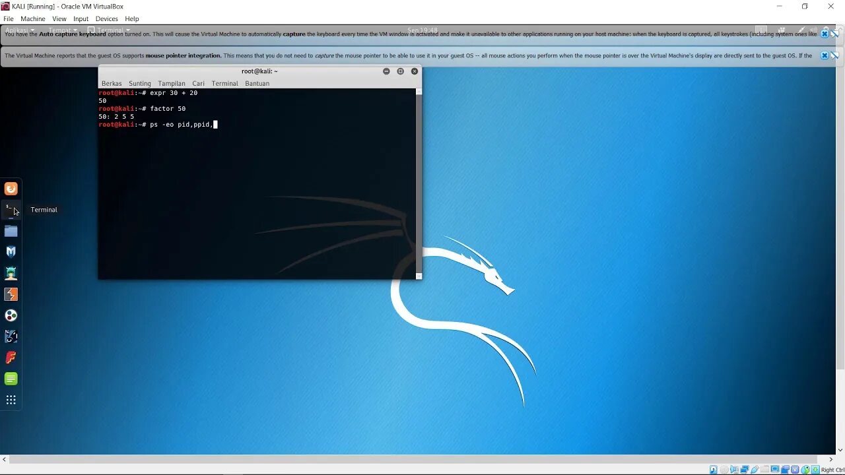Open Firefox from the Kali dock
This screenshot has width=845, height=475.
click(11, 189)
